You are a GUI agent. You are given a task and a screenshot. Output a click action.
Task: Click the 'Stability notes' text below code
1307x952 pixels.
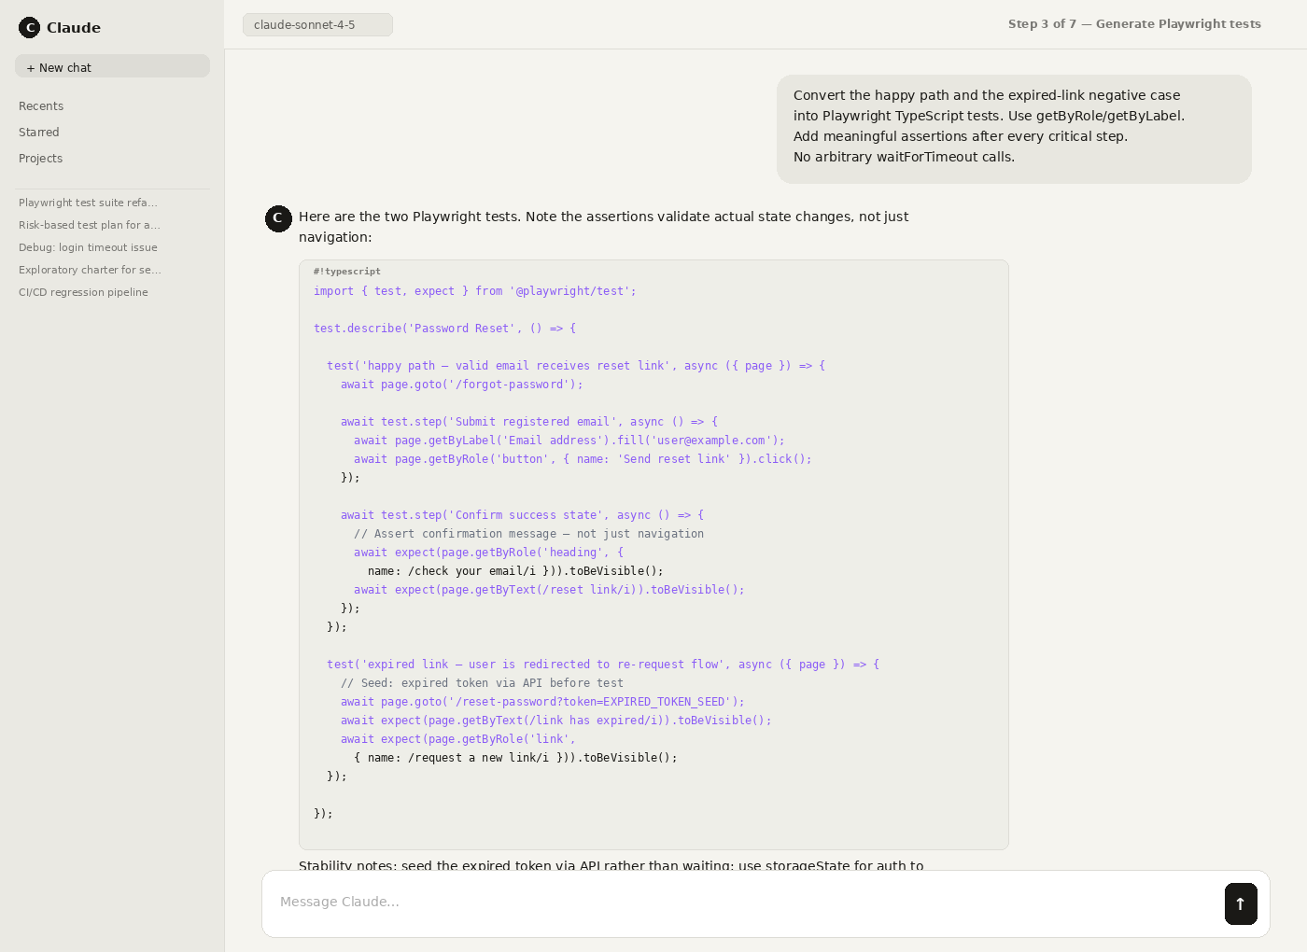(611, 865)
